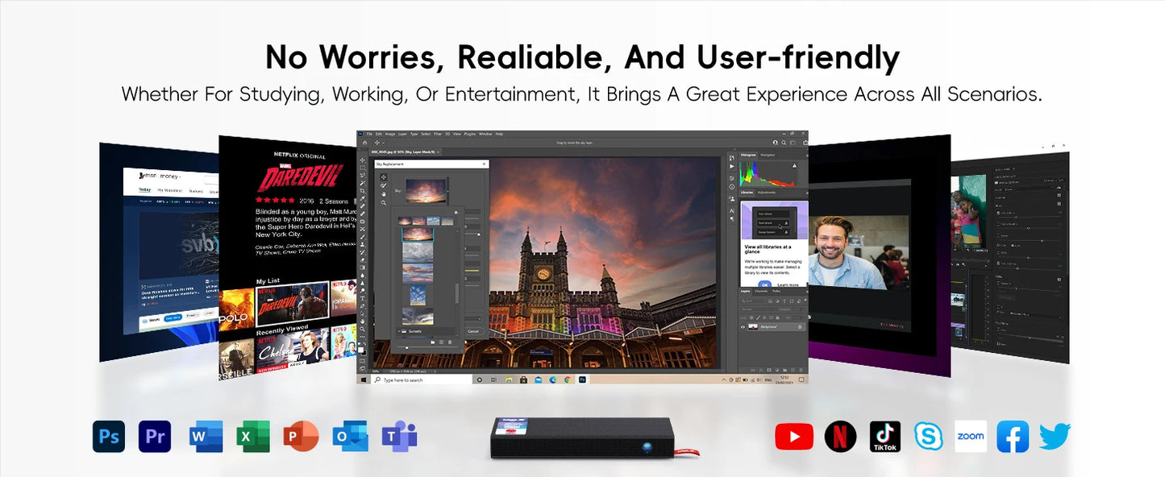Select the Daredevil thumbnail in My List

click(292, 304)
